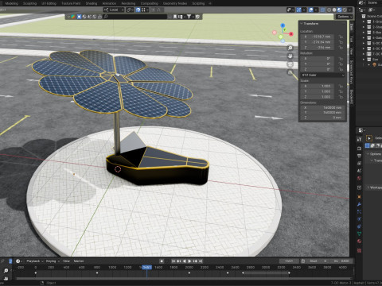Open the XYZ Euler rotation mode dropdown
Viewport: 382px width, 286px height.
(322, 75)
